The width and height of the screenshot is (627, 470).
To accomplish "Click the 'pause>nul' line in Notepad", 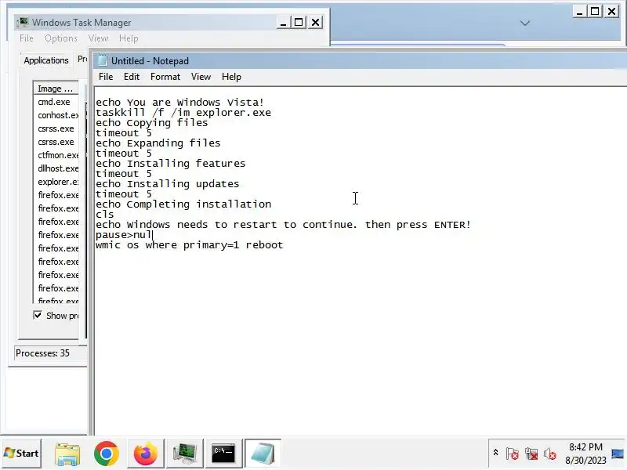I will [124, 234].
